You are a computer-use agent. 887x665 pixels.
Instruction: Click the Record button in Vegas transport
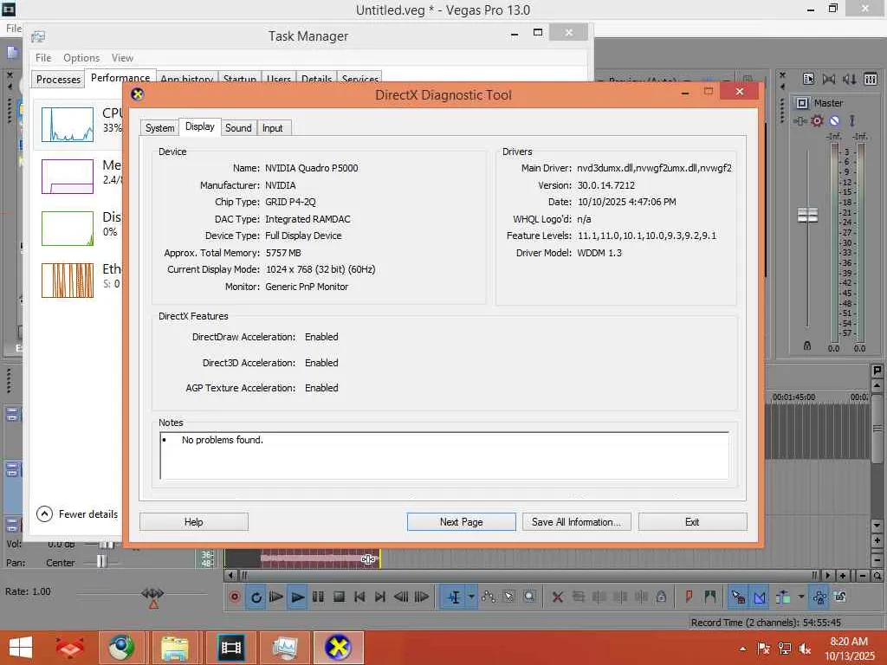click(235, 597)
